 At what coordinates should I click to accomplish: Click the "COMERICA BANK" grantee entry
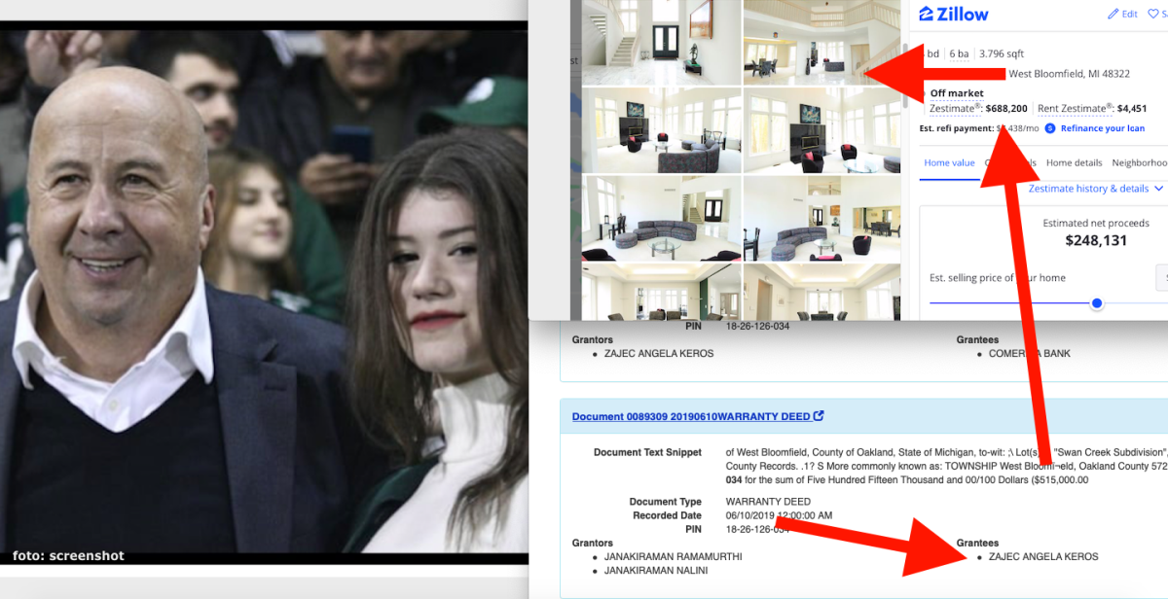1030,354
